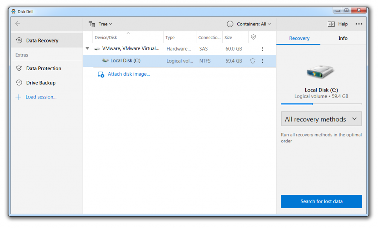Open kebab menu for Local Disk (C:)
This screenshot has width=378, height=228.
point(262,61)
